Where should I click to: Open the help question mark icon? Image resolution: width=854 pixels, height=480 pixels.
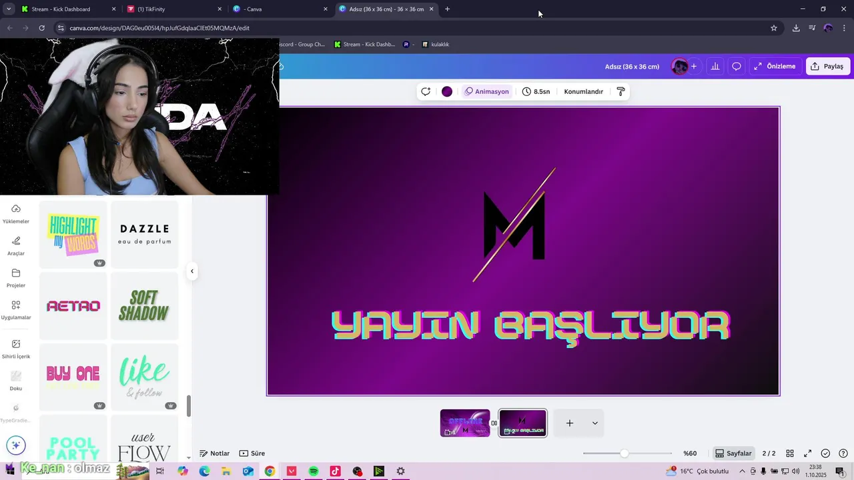coord(843,453)
